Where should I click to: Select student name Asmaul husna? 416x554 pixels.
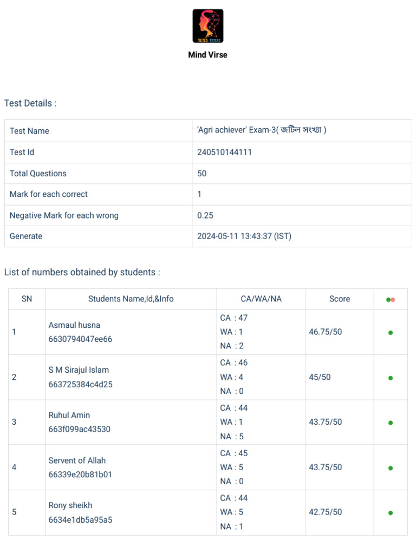74,325
